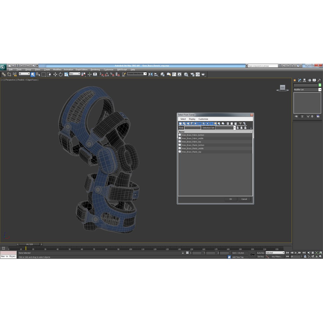Click the ViewCube in the viewport

283,88
